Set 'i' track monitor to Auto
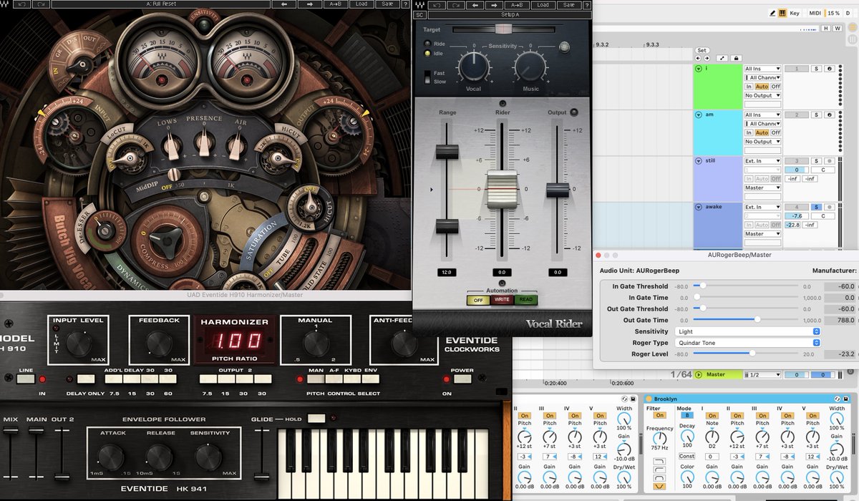Viewport: 859px width, 501px height. pyautogui.click(x=762, y=87)
